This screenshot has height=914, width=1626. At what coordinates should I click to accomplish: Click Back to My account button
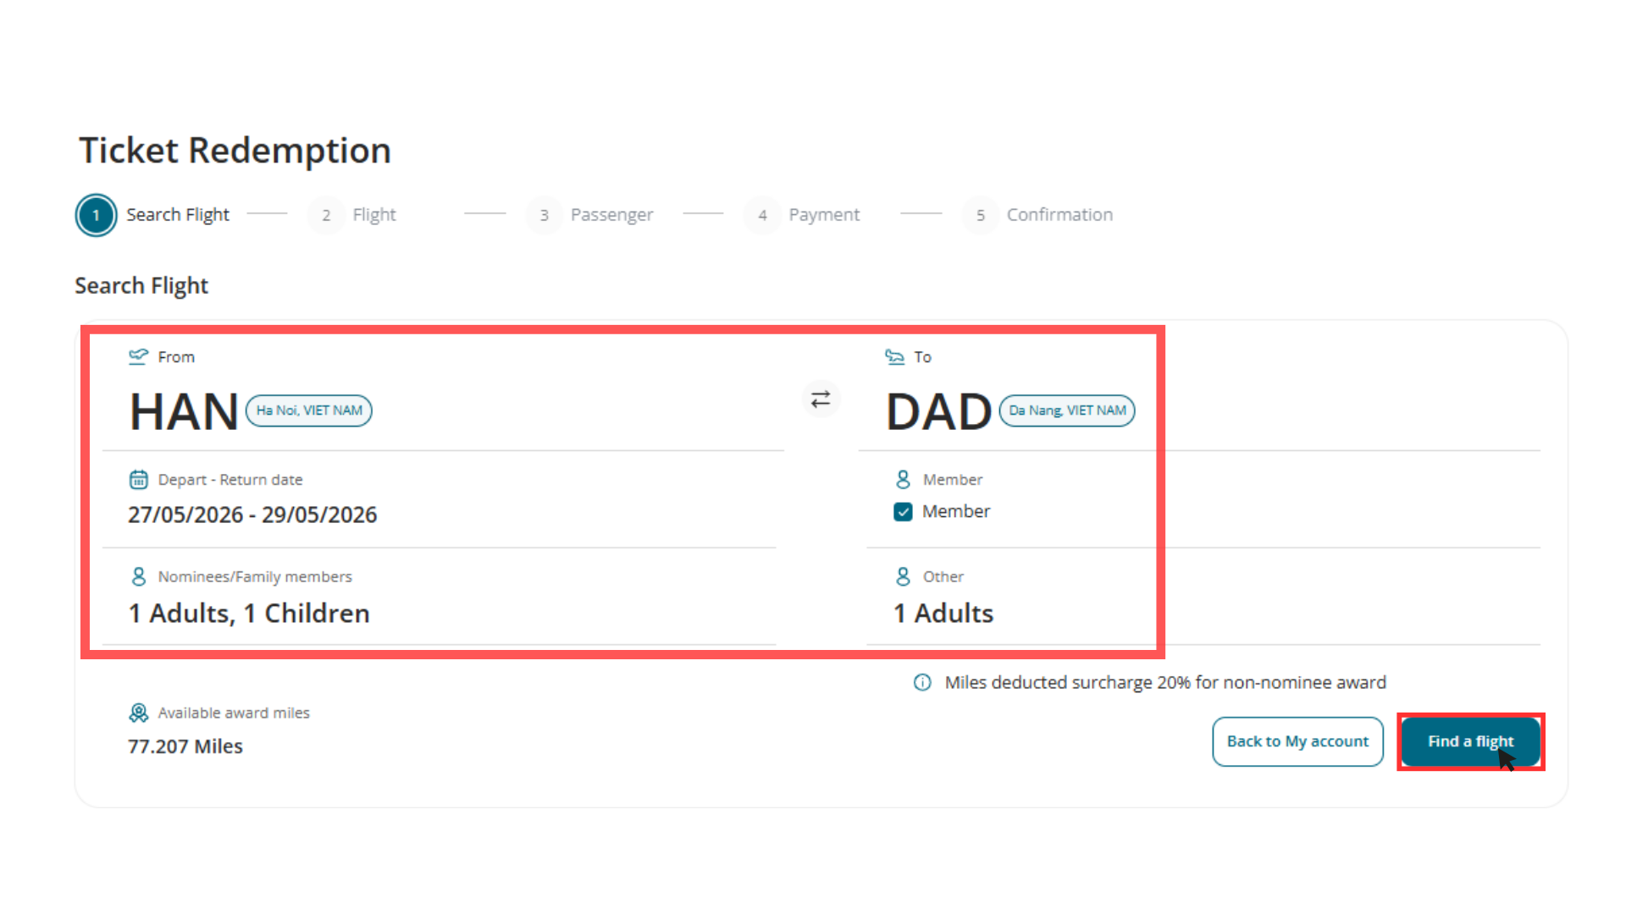tap(1297, 741)
